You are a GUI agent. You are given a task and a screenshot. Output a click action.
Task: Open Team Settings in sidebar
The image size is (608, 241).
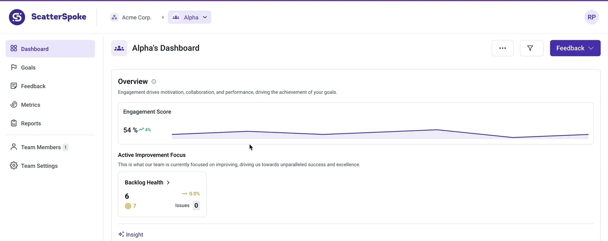(39, 166)
